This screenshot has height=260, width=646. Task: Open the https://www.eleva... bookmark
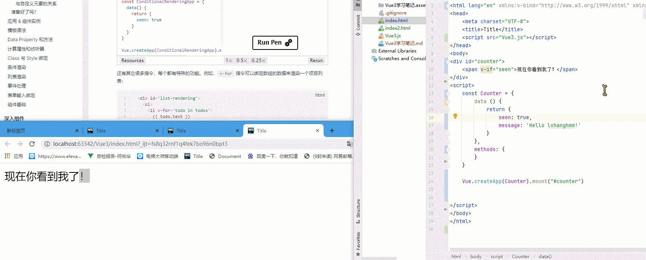pos(55,156)
